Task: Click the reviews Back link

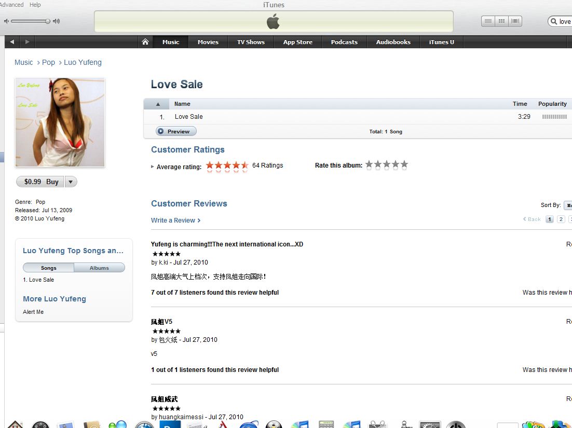Action: 532,219
